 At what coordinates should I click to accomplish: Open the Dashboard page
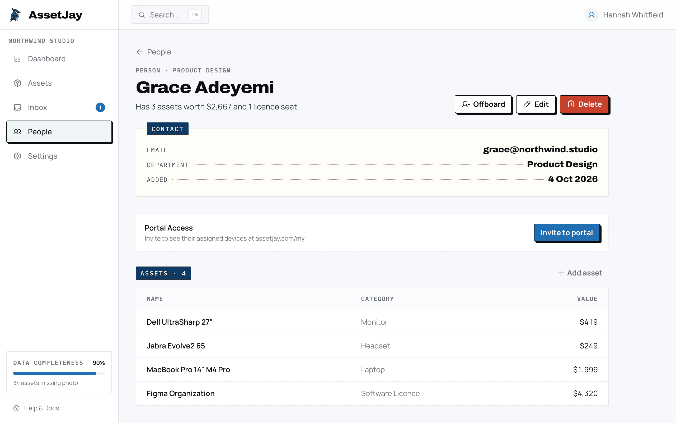[x=59, y=59]
